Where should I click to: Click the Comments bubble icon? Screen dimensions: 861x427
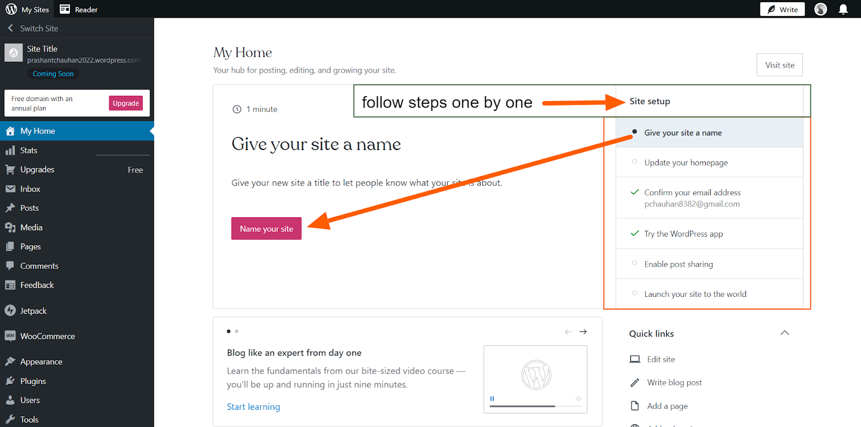click(x=10, y=266)
